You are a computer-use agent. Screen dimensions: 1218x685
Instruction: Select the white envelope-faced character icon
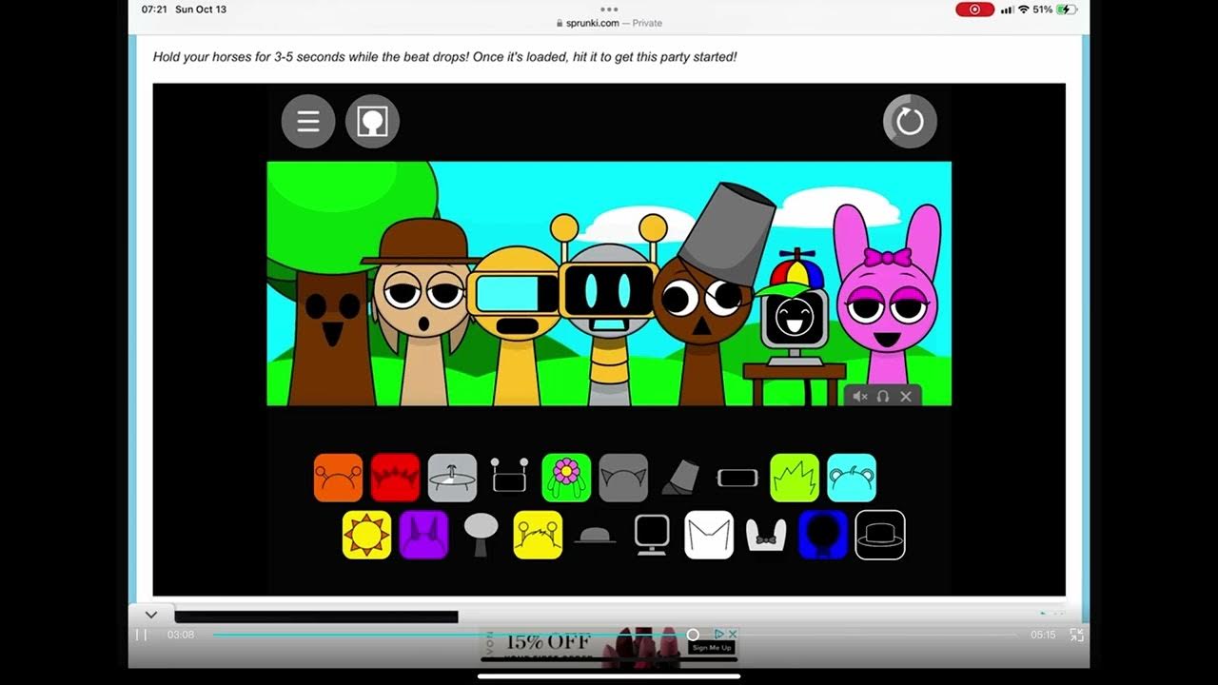(709, 535)
